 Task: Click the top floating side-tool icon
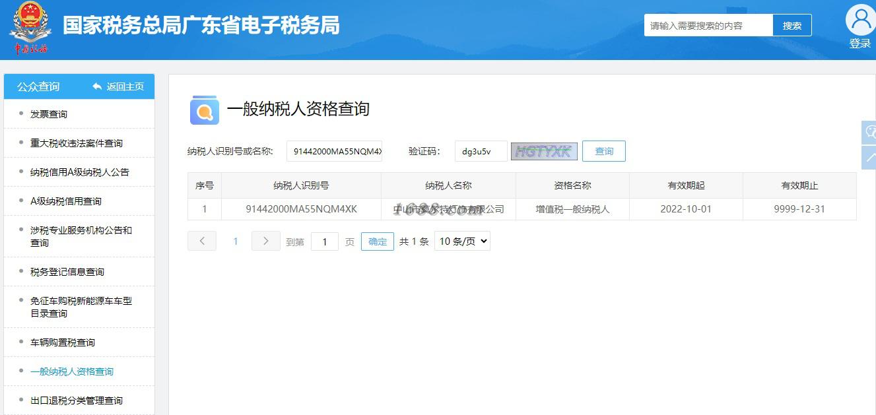[869, 133]
